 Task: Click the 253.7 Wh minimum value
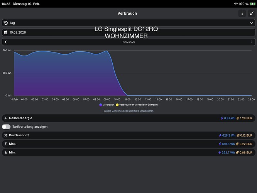pos(228,152)
